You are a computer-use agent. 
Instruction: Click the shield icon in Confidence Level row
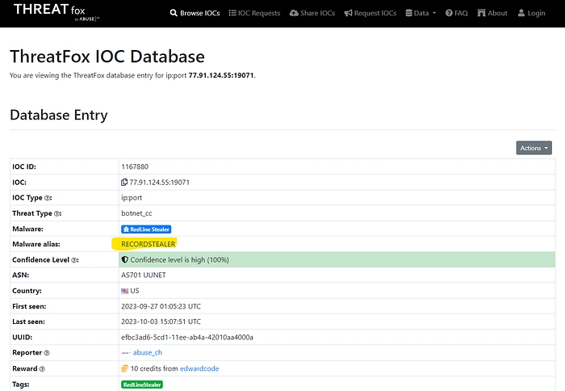[124, 260]
